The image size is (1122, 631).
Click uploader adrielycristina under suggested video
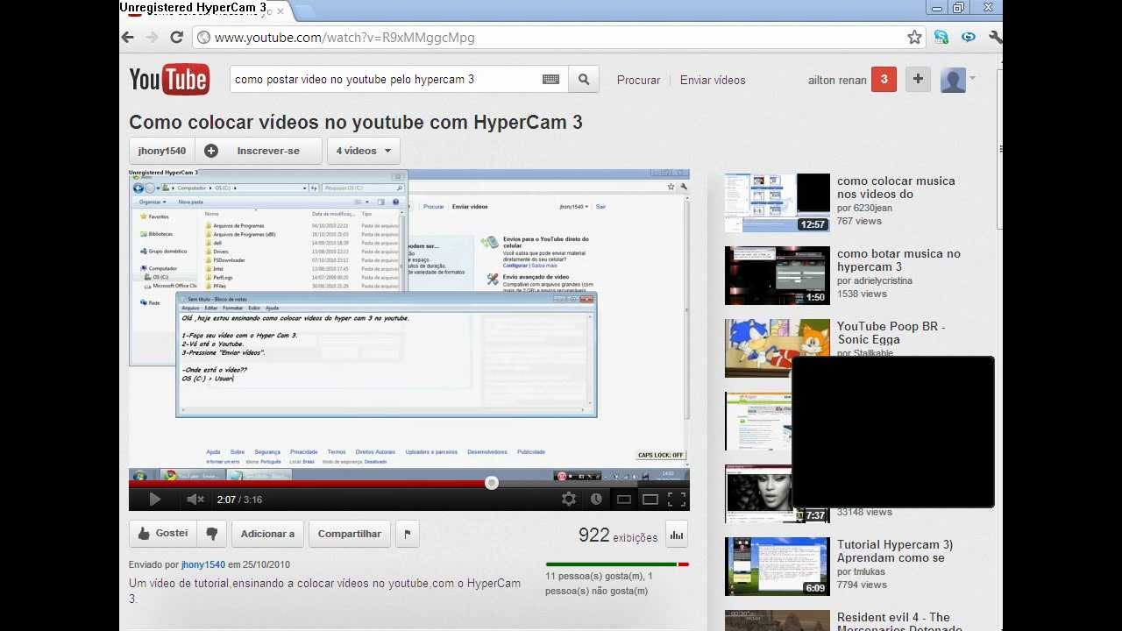883,280
